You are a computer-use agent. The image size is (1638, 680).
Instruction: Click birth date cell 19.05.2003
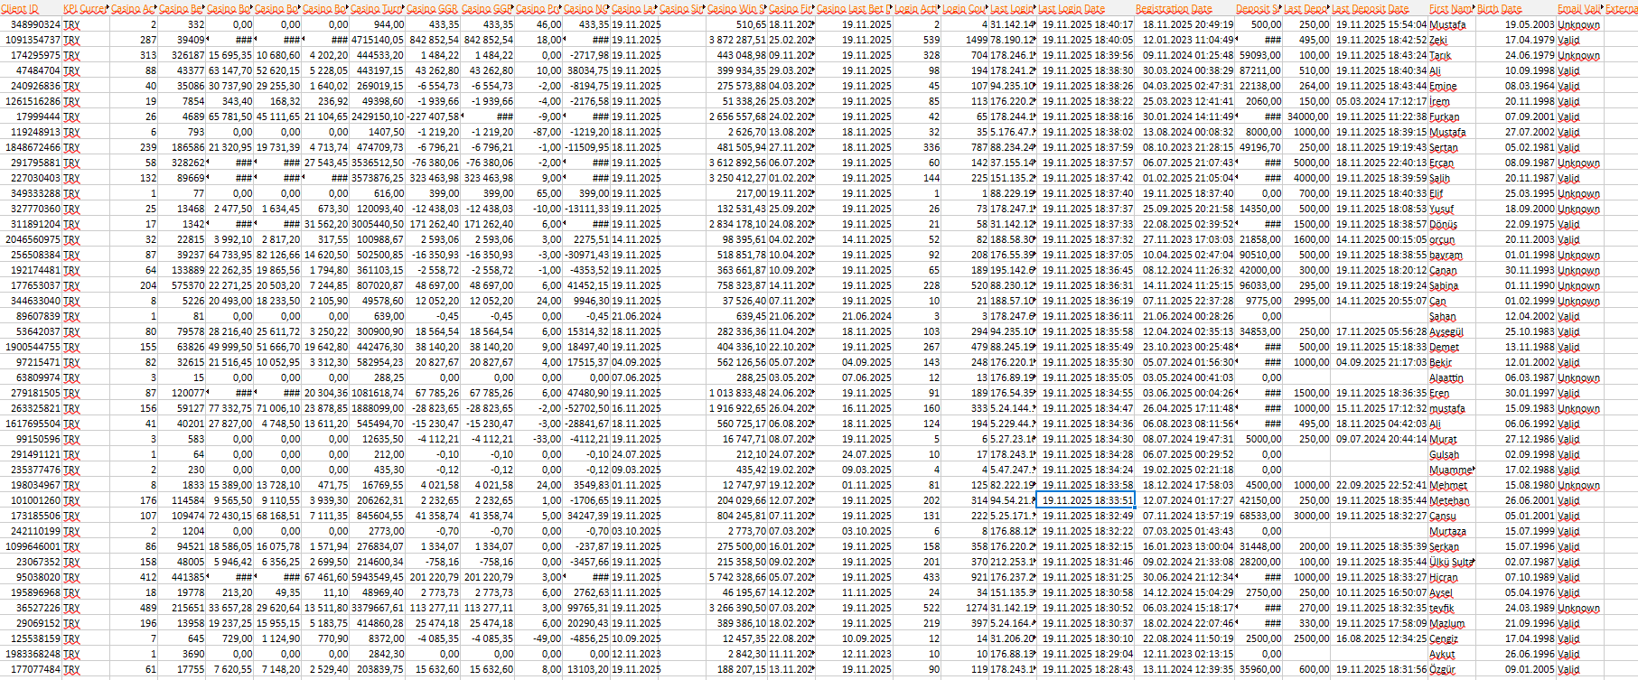point(1530,24)
